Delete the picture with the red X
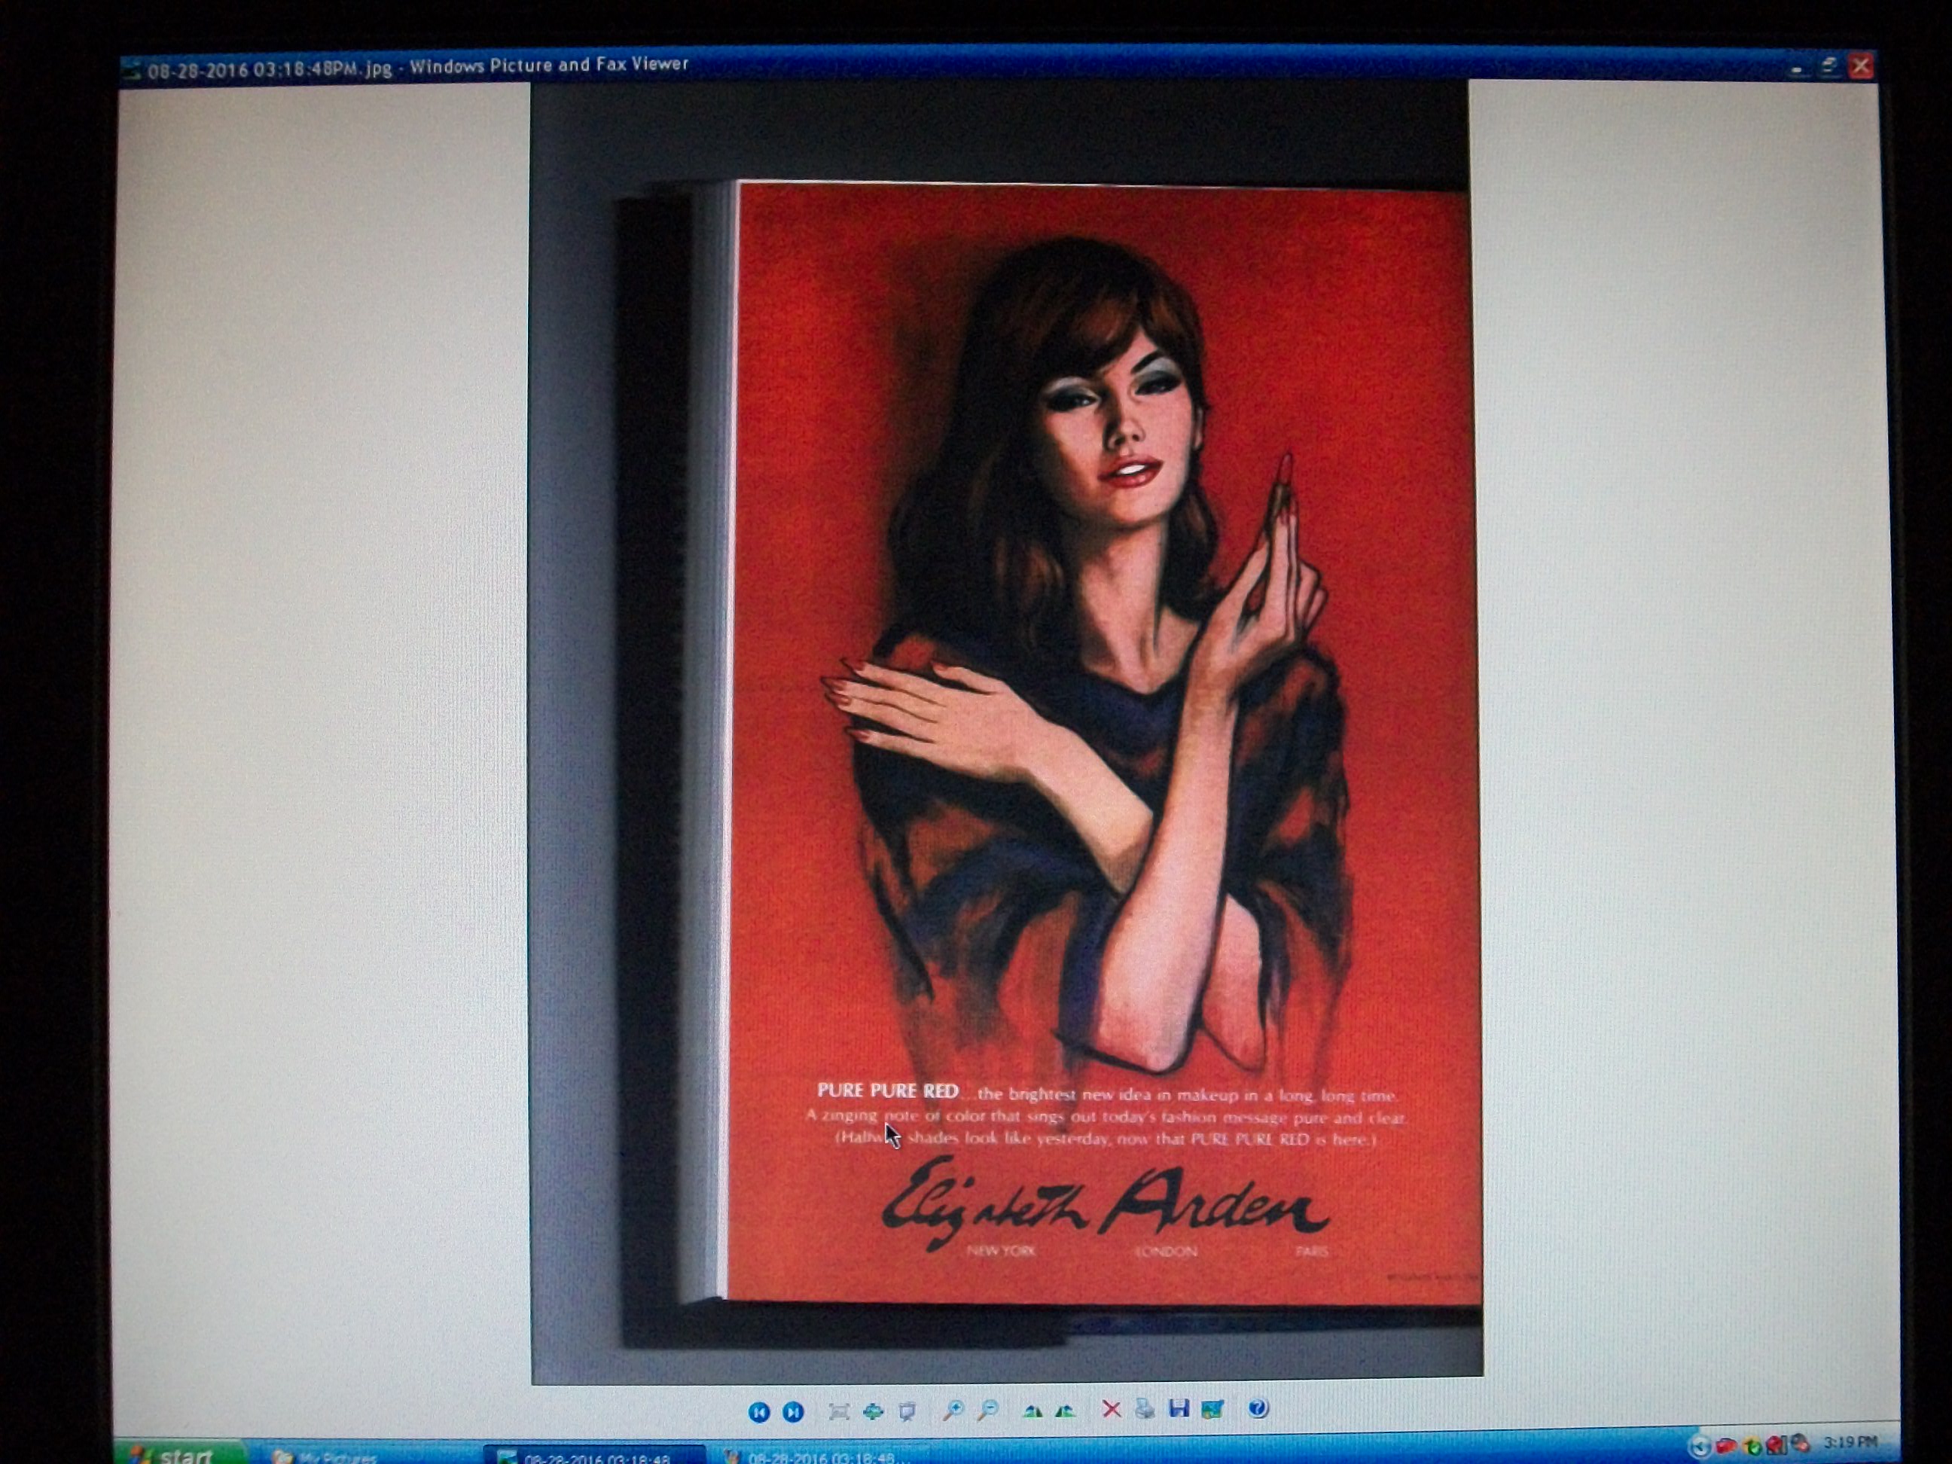The height and width of the screenshot is (1464, 1952). coord(1112,1409)
